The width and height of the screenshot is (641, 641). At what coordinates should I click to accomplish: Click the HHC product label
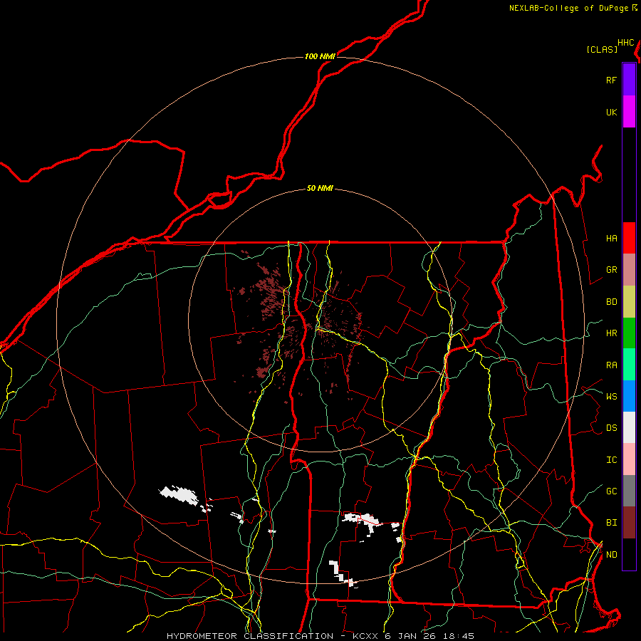point(626,42)
